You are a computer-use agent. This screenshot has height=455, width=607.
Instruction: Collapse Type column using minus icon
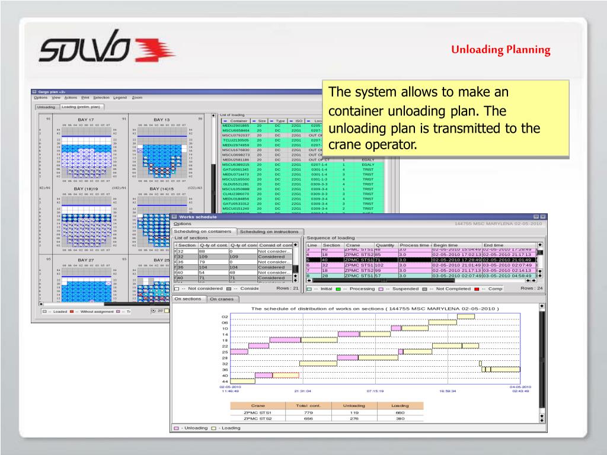pos(271,121)
